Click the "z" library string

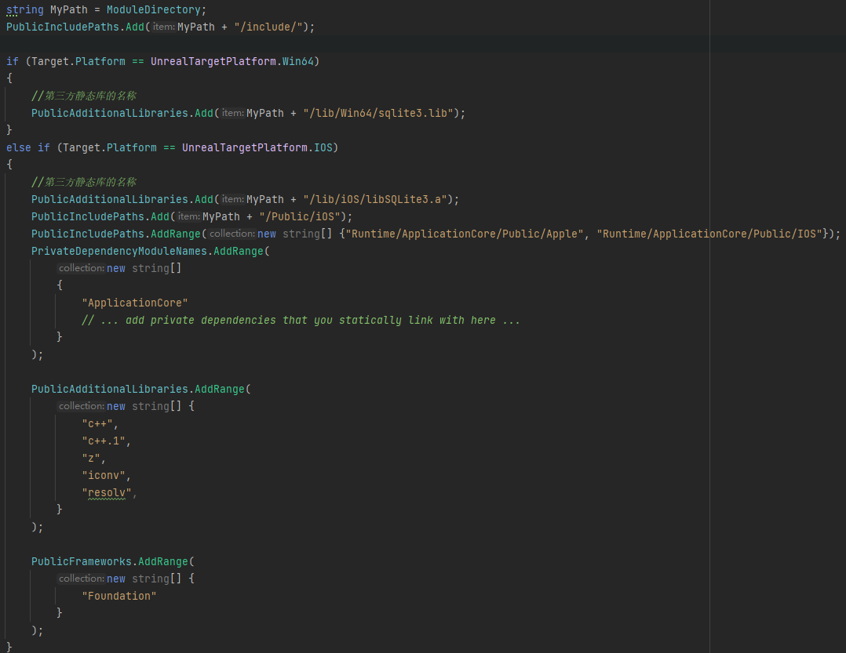pos(93,458)
